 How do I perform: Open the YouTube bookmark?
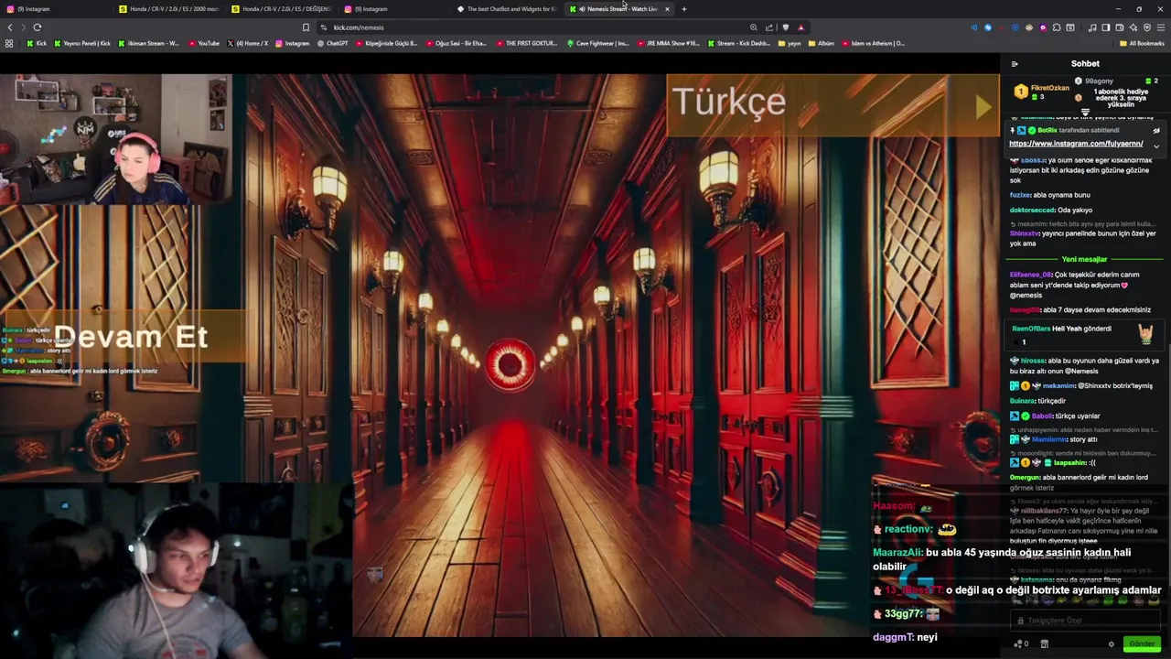204,43
